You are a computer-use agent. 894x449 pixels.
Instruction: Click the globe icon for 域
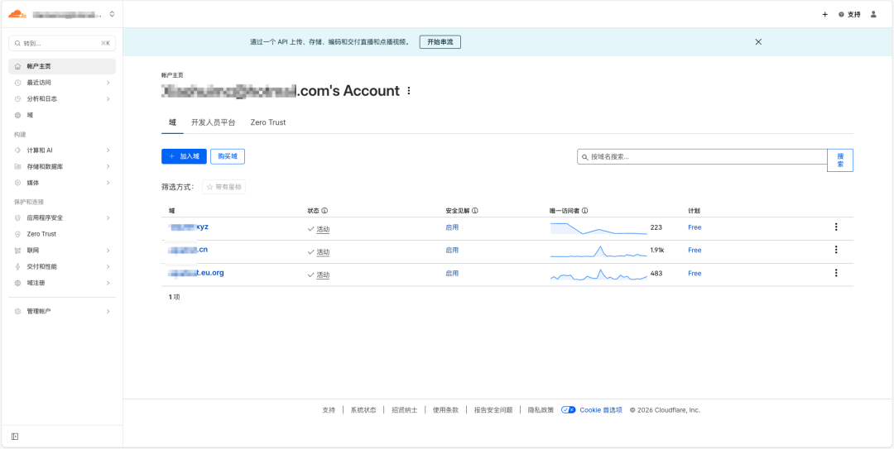[x=17, y=115]
